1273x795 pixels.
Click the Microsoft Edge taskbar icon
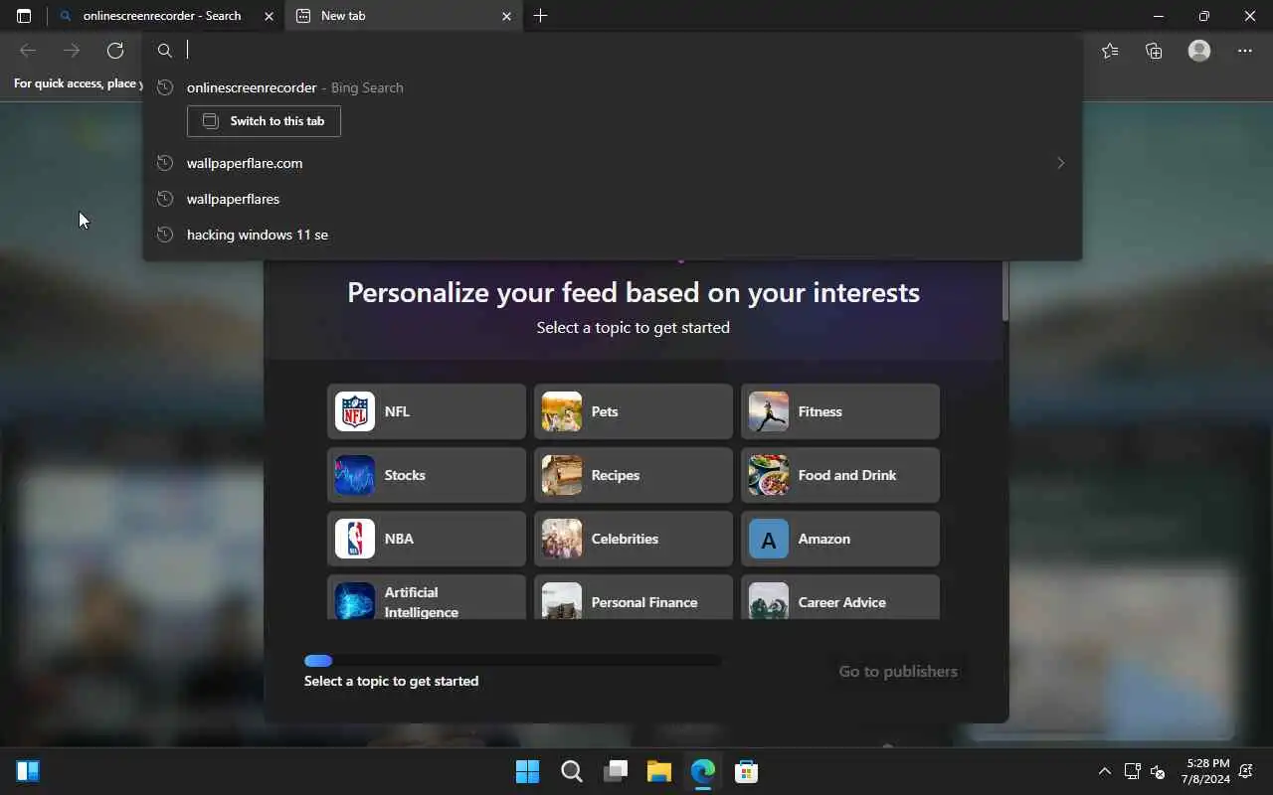coord(702,771)
